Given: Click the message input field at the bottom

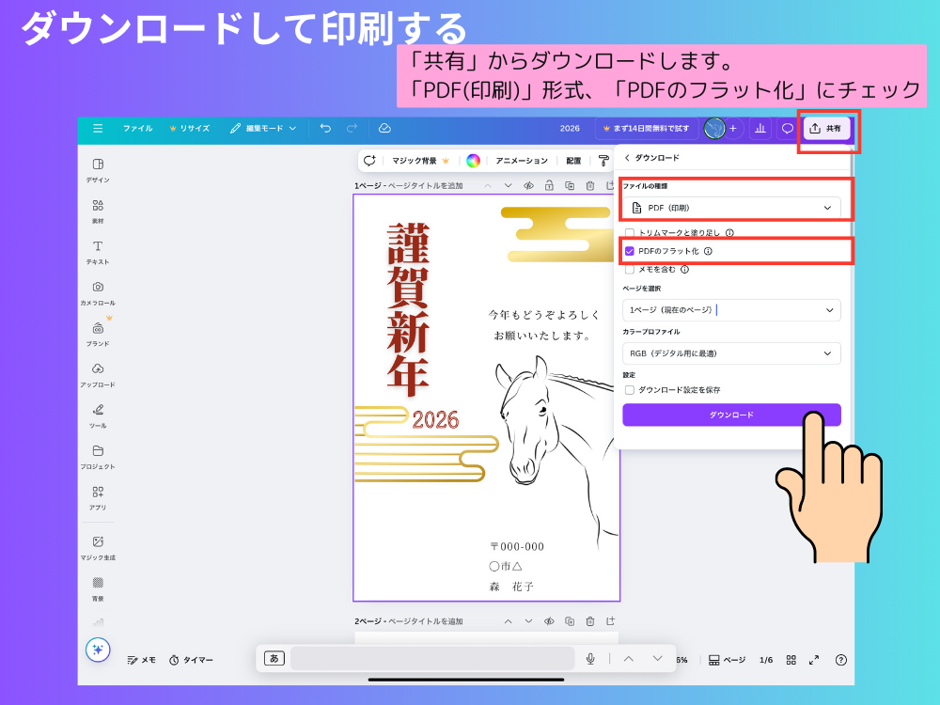Looking at the screenshot, I should 432,658.
